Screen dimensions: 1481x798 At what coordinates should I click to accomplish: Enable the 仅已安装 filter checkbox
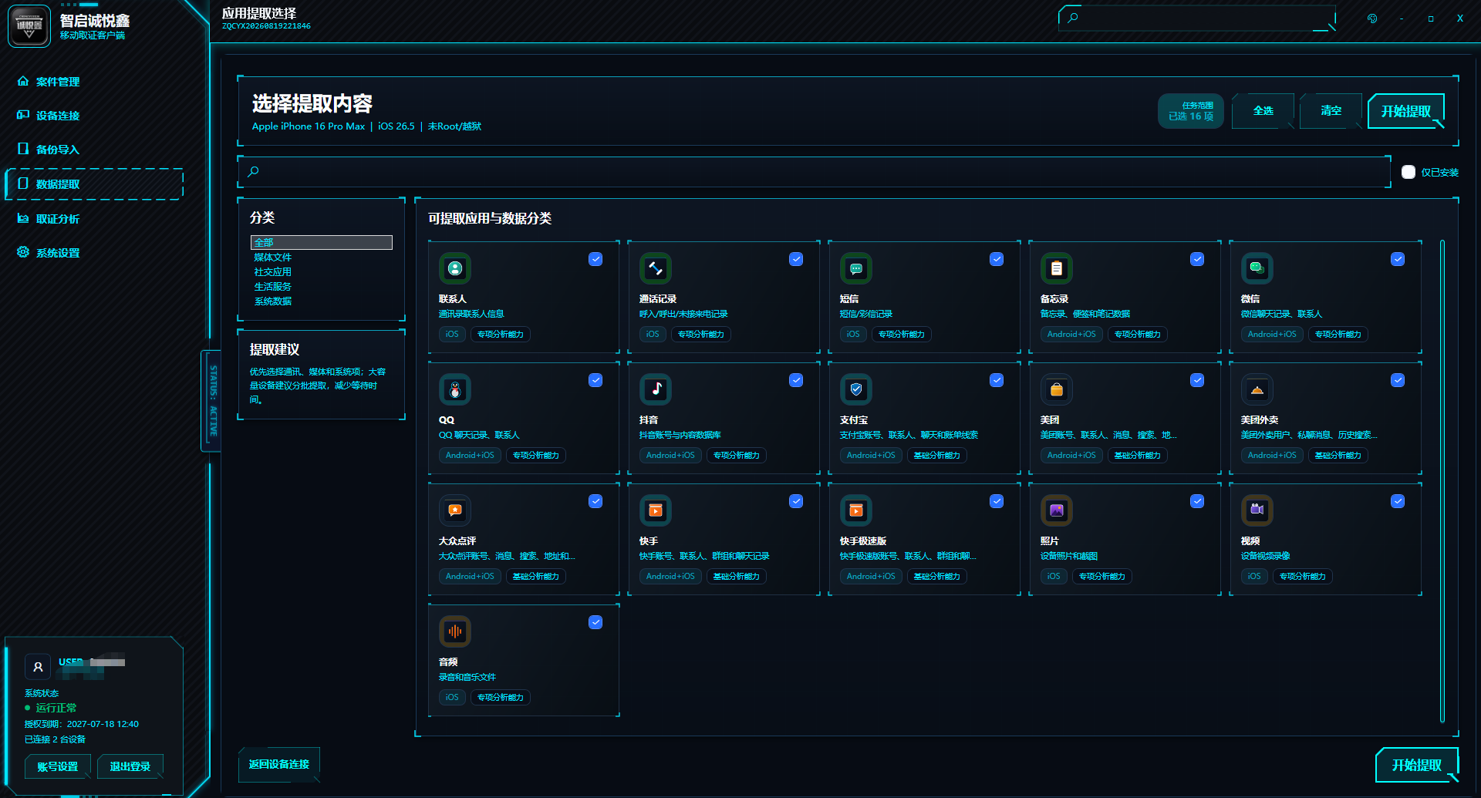pyautogui.click(x=1408, y=172)
